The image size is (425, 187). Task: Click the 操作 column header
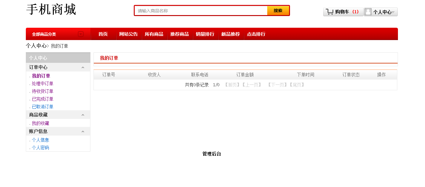click(381, 75)
